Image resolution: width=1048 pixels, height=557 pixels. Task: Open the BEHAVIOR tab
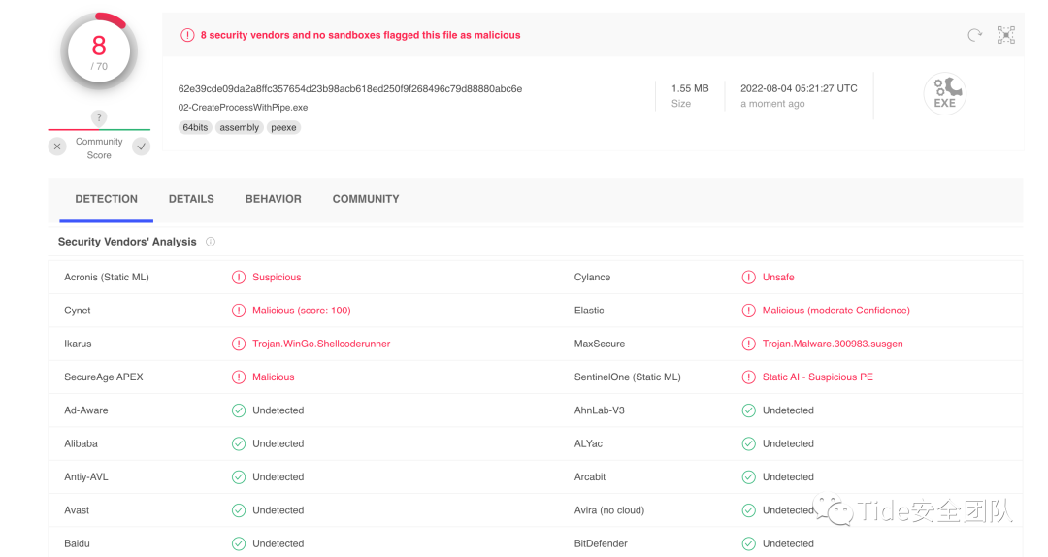point(273,199)
